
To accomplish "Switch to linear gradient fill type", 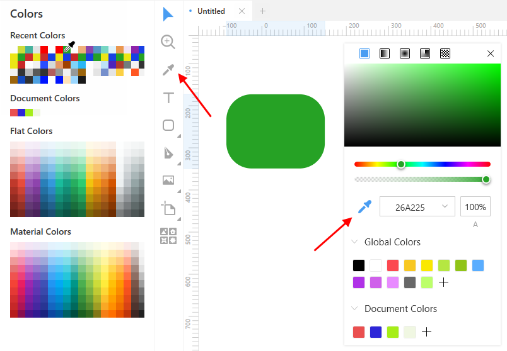I will tap(385, 53).
